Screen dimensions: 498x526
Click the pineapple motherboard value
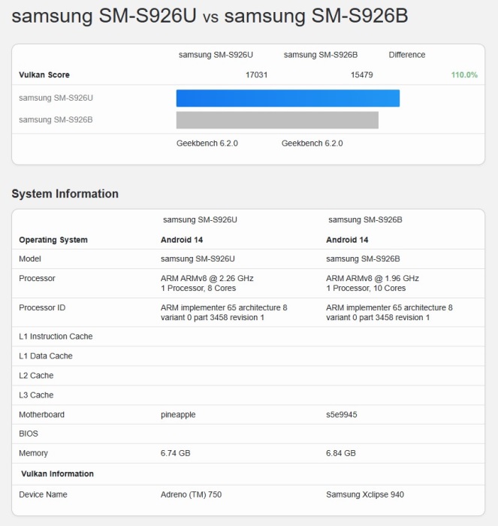pyautogui.click(x=179, y=415)
